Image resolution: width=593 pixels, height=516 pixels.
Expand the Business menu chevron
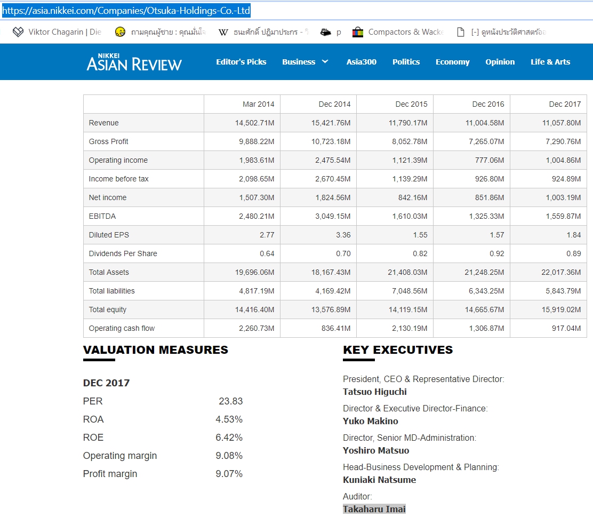tap(325, 62)
